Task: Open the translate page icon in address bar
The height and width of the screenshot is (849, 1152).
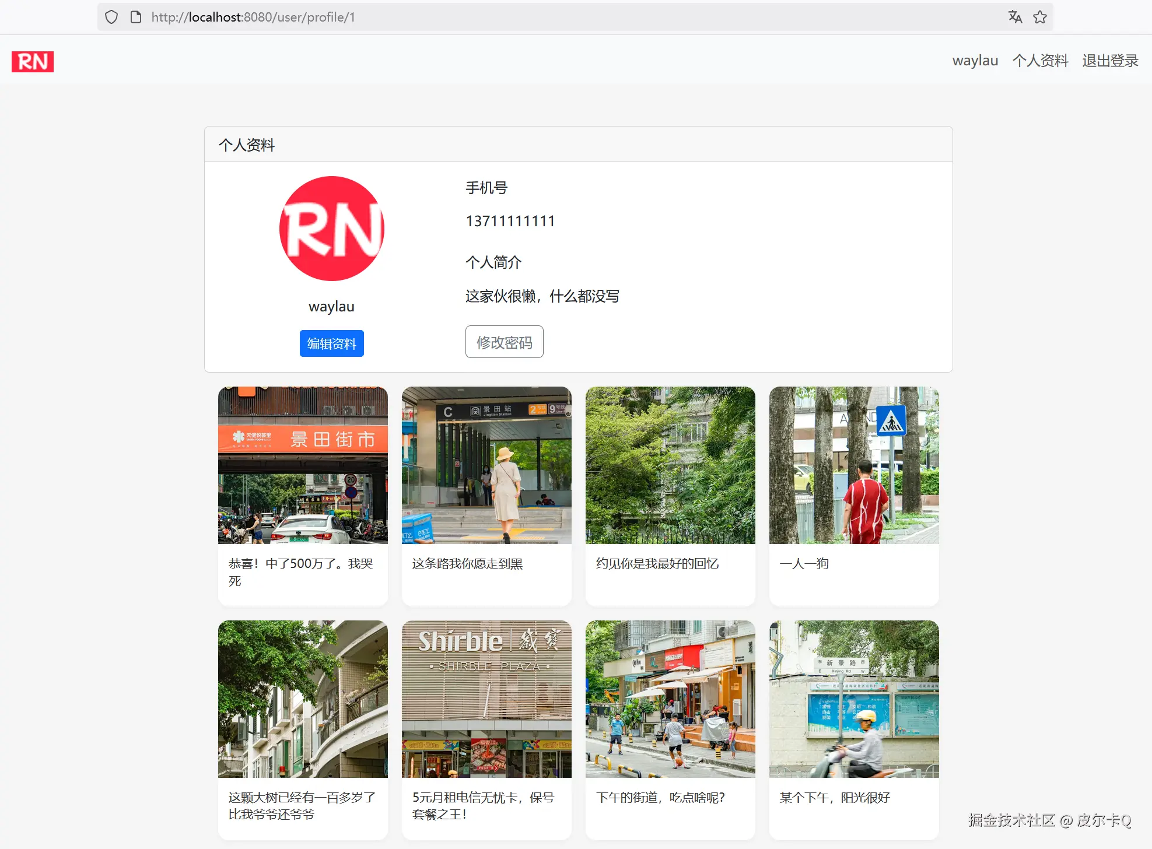Action: [x=1015, y=17]
